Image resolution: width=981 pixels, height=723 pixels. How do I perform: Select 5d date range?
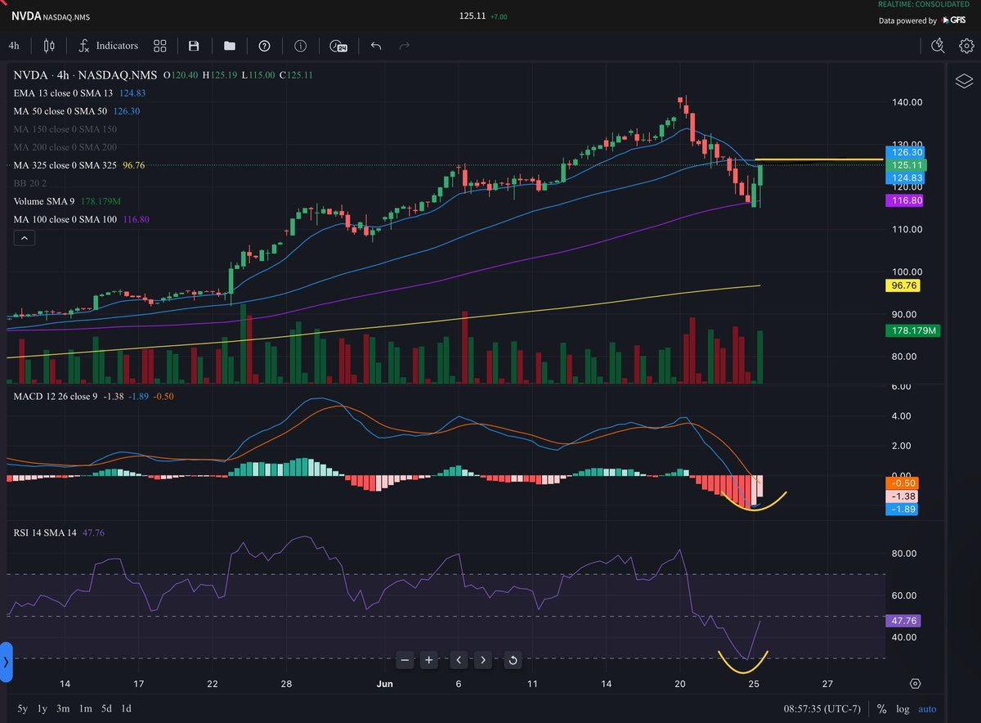(106, 709)
